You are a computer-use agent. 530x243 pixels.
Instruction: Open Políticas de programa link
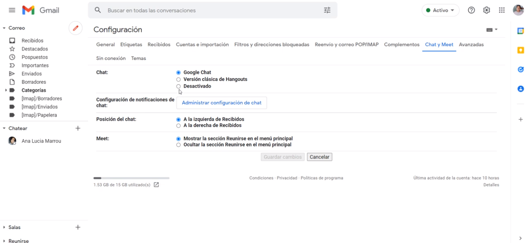322,178
